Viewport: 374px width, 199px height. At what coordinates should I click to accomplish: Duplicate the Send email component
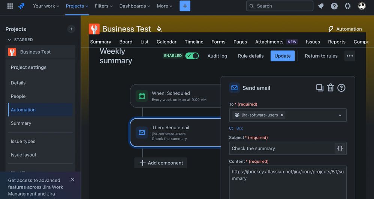(320, 88)
